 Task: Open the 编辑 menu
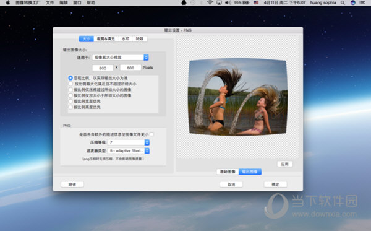pyautogui.click(x=64, y=2)
